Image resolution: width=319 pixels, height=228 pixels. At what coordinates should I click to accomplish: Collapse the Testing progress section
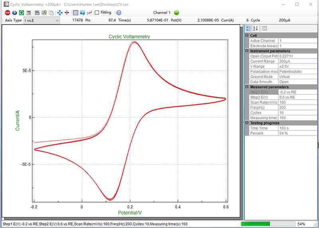point(247,123)
